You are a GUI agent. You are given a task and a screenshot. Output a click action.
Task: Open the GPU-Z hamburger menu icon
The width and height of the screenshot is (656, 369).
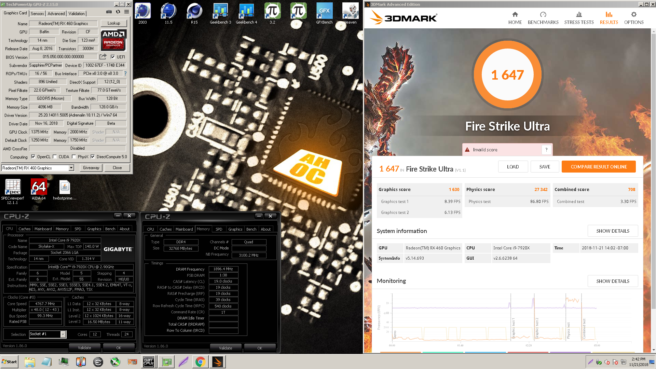126,12
